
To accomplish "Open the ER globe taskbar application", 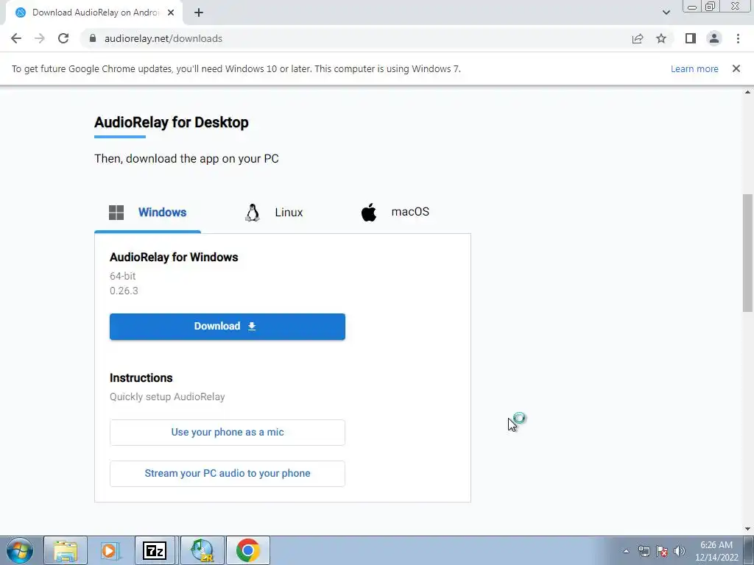I will [x=202, y=550].
